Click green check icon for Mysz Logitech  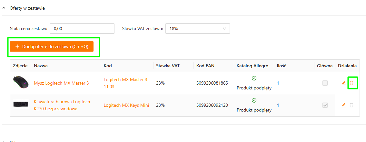(254, 78)
